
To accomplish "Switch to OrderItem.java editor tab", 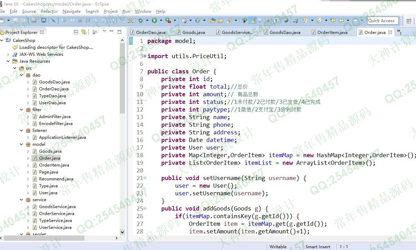I will click(330, 32).
